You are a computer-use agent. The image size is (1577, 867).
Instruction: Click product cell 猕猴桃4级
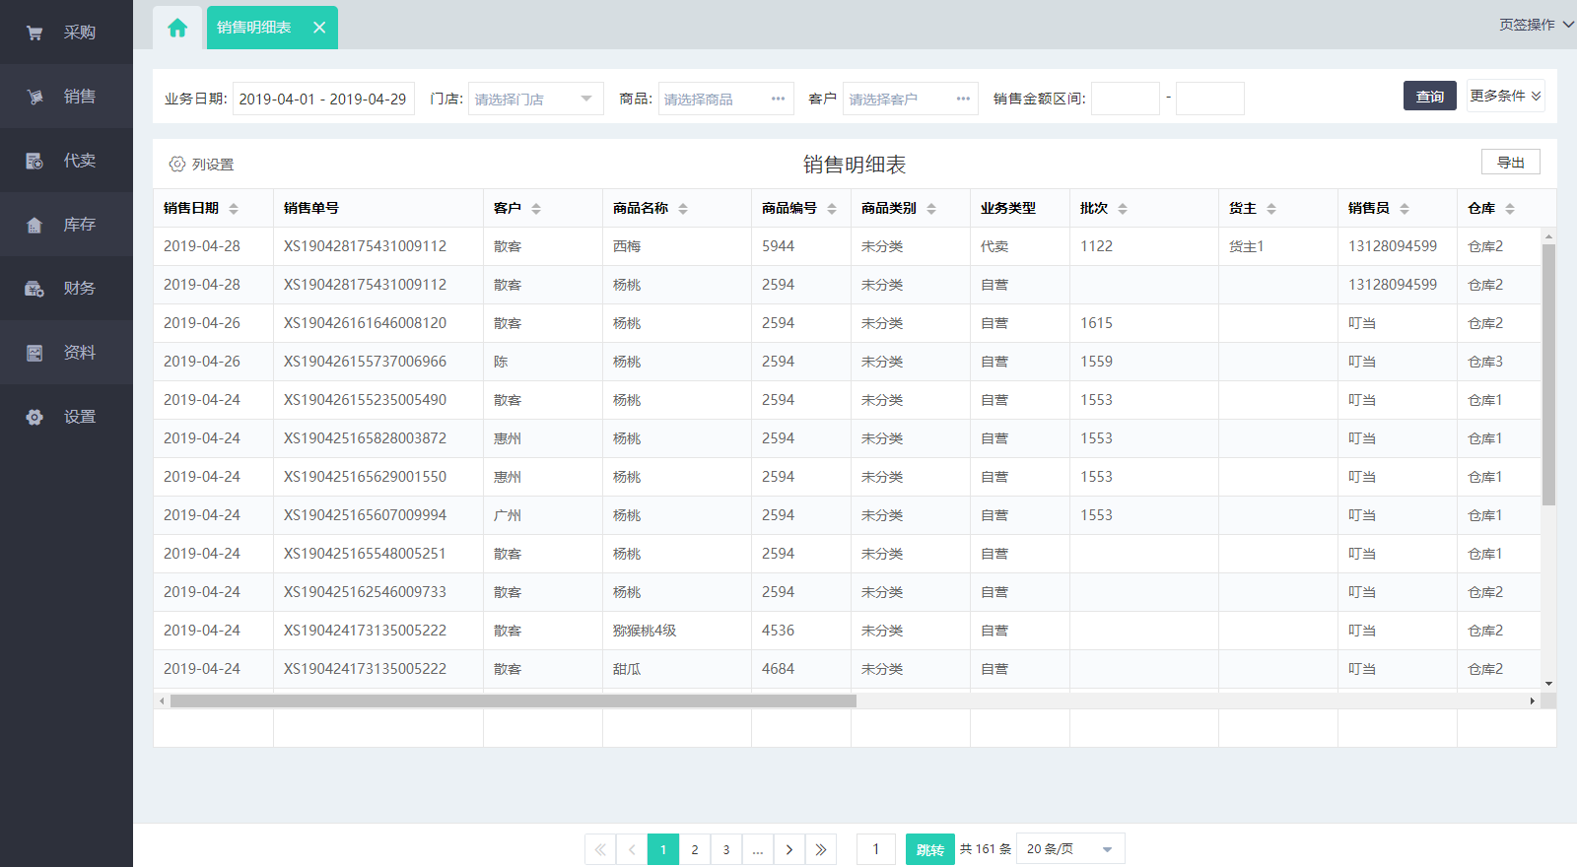coord(645,631)
